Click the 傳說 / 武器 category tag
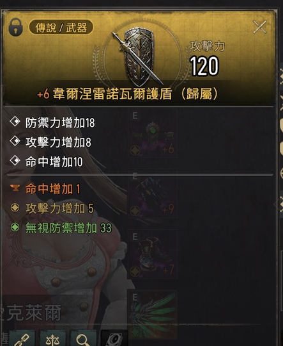Screen dimensions: 283x346 [61, 28]
